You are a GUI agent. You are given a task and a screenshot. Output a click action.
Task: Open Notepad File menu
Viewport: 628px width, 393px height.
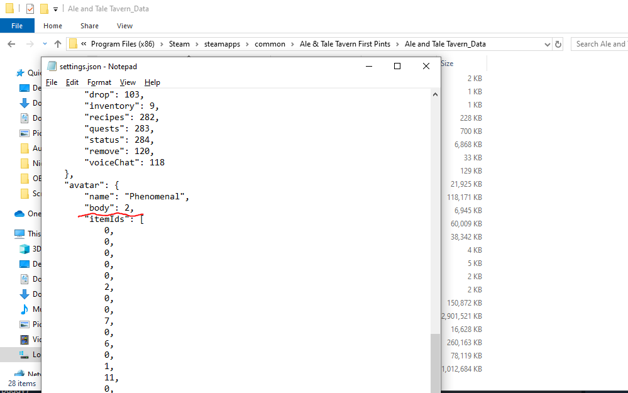point(52,82)
